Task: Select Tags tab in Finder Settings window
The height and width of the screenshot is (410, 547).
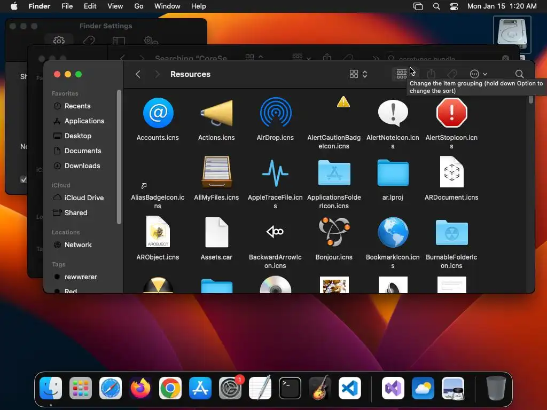Action: 89,41
